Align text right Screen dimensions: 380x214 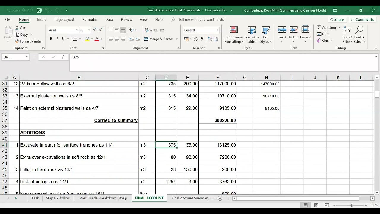pyautogui.click(x=123, y=39)
